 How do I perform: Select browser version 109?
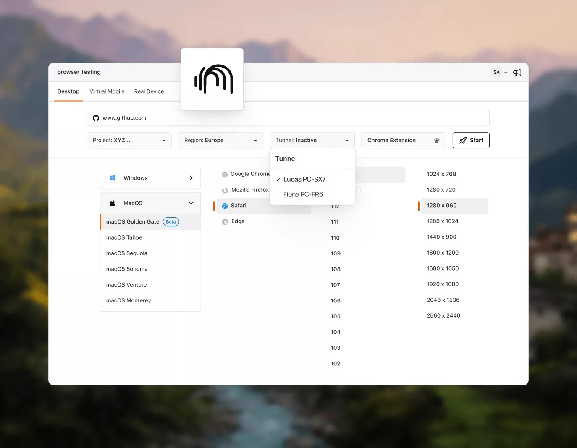click(336, 253)
